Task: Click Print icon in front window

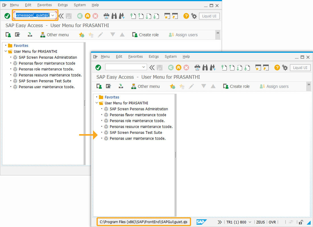Action: tap(197, 68)
